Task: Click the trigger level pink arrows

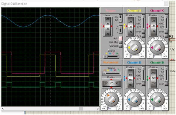Action: 102,26
